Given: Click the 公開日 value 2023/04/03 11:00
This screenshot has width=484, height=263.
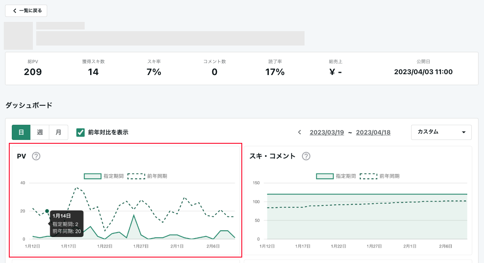Looking at the screenshot, I should [x=423, y=72].
